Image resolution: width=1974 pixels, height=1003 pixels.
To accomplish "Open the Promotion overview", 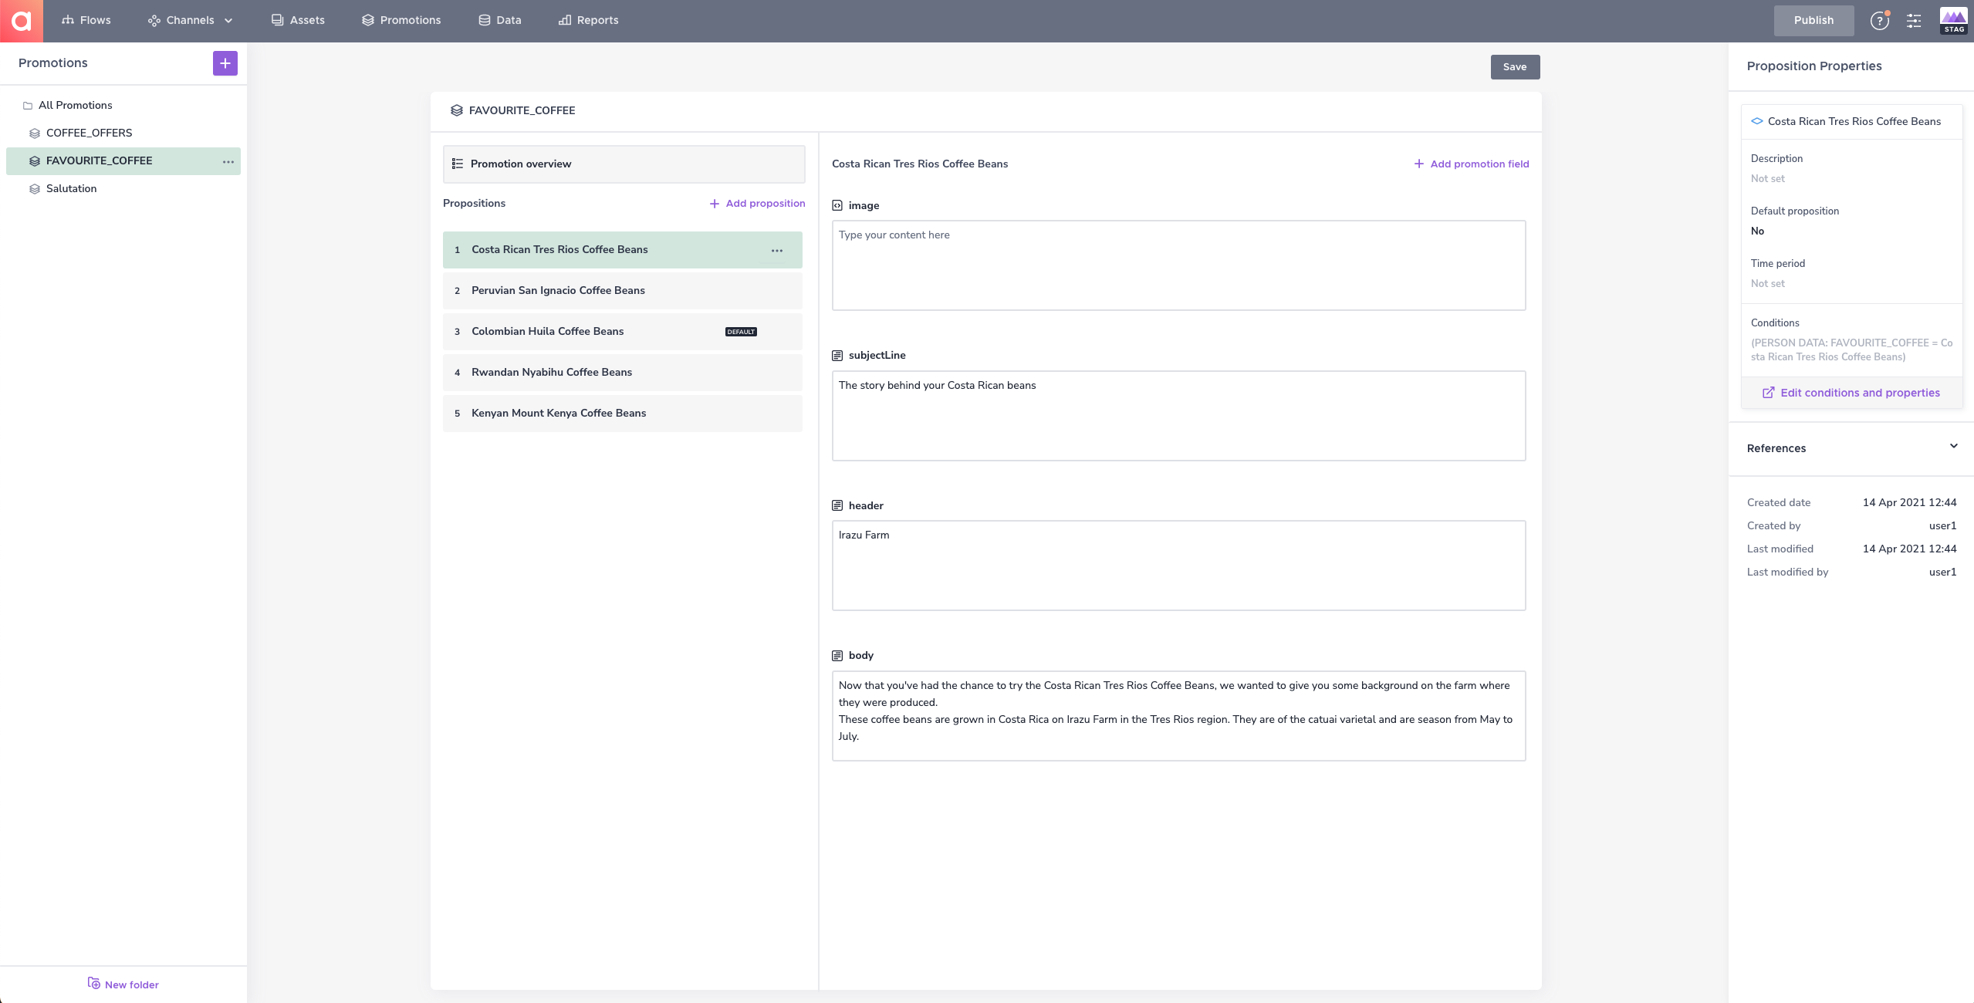I will point(624,164).
